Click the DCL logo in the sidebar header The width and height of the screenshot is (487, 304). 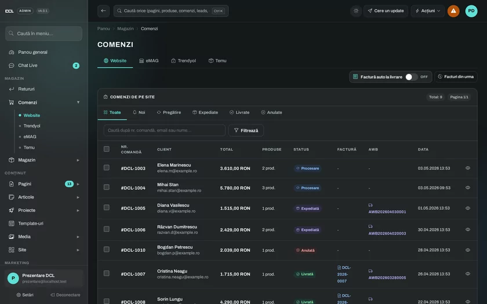pos(9,11)
